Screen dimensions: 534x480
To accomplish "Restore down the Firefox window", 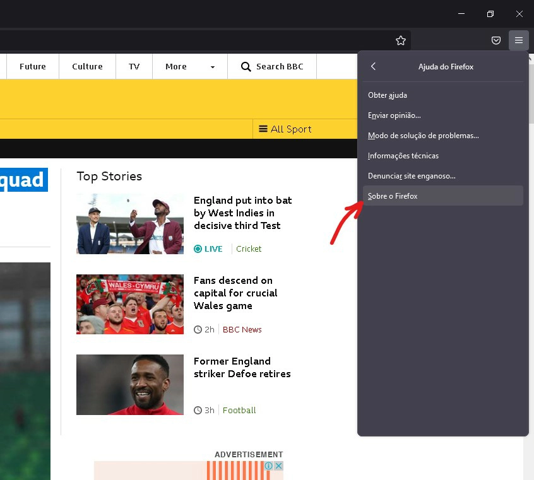I will (x=490, y=14).
